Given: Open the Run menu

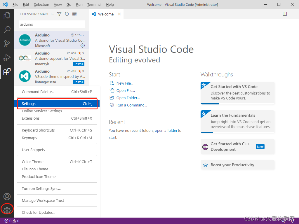Looking at the screenshot, I should [x=79, y=5].
